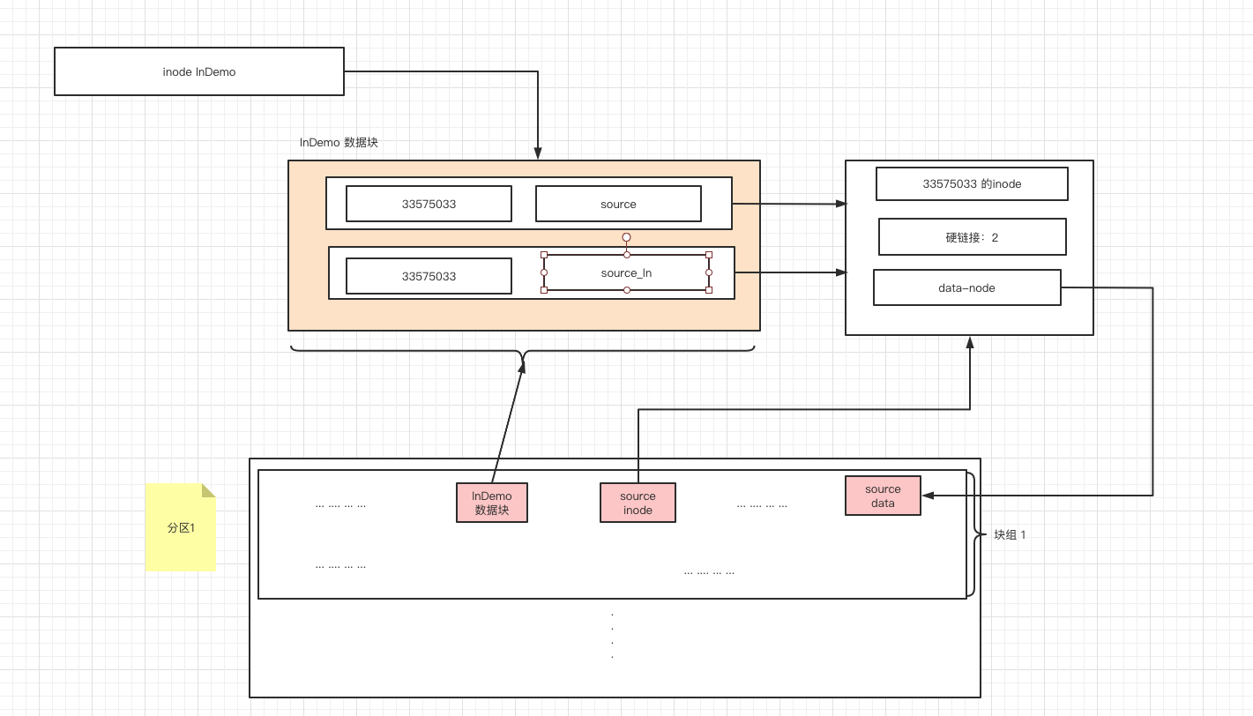This screenshot has width=1253, height=716.
Task: Select the "data-node" box
Action: point(966,288)
